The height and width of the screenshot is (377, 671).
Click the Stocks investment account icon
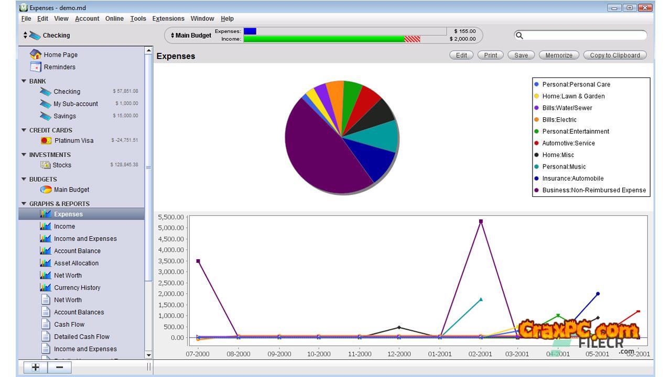pos(46,165)
